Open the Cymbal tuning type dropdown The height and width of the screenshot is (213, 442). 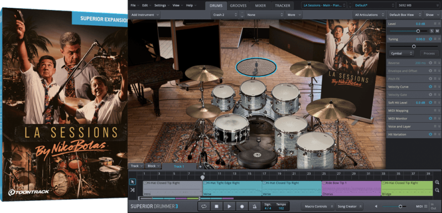[x=402, y=53]
